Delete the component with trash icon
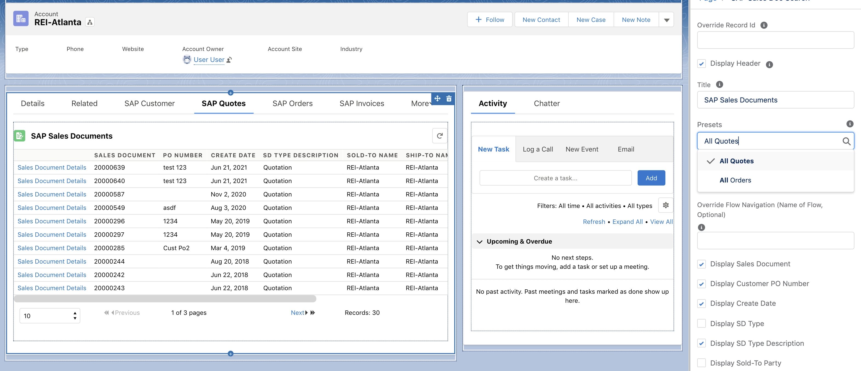The height and width of the screenshot is (371, 861). point(449,99)
